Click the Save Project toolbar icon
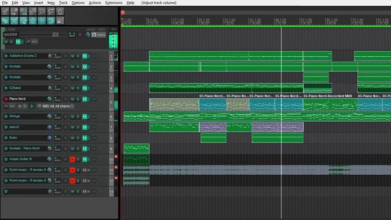The width and height of the screenshot is (391, 220). point(23,12)
